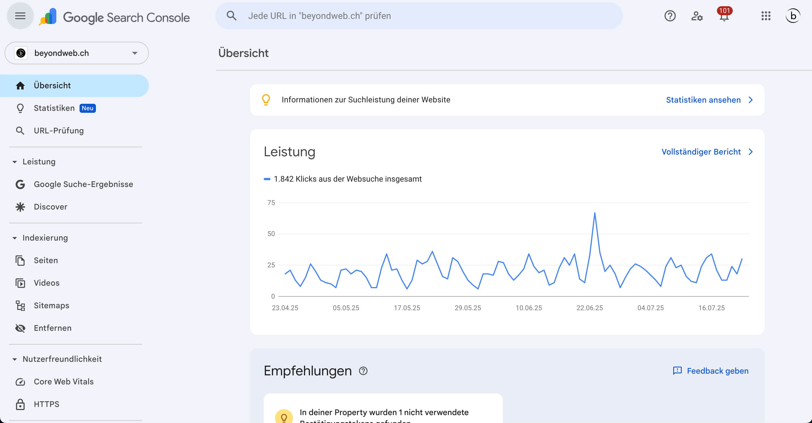Open Statistiken in the sidebar
Viewport: 812px width, 423px height.
[74, 108]
